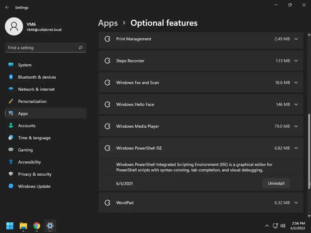This screenshot has width=311, height=233.
Task: Expand the Steps Recorder feature
Action: 296,61
